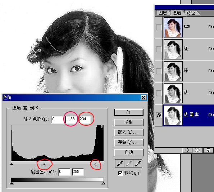The height and width of the screenshot is (192, 214).
Task: Click the 取消 button
Action: click(129, 122)
